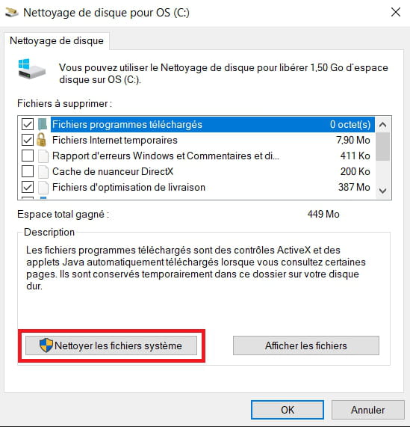The height and width of the screenshot is (427, 410).
Task: Click the Afficher les fichiers button
Action: 306,345
